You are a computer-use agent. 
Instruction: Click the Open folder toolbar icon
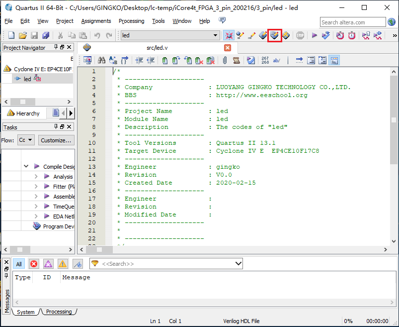23,35
